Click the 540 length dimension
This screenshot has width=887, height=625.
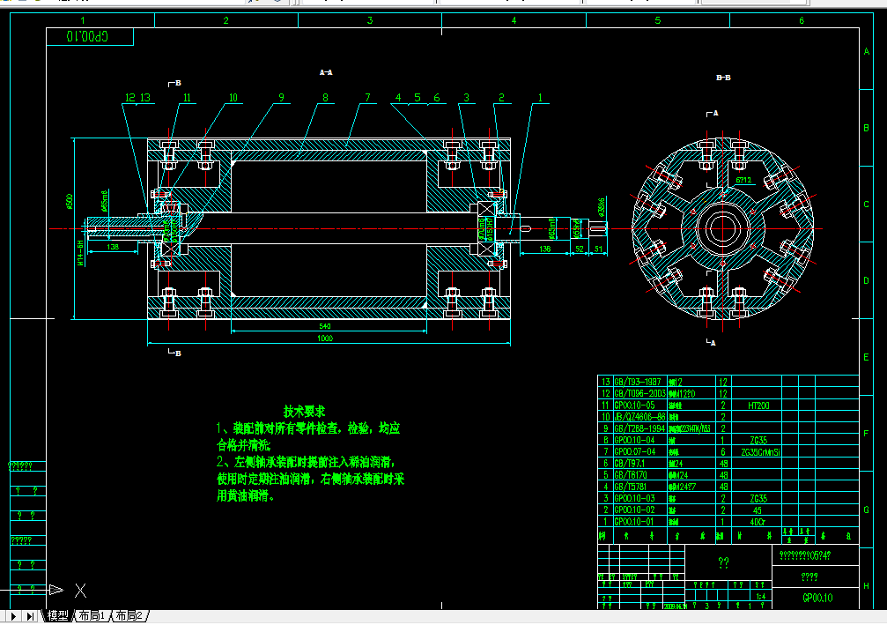tap(325, 327)
